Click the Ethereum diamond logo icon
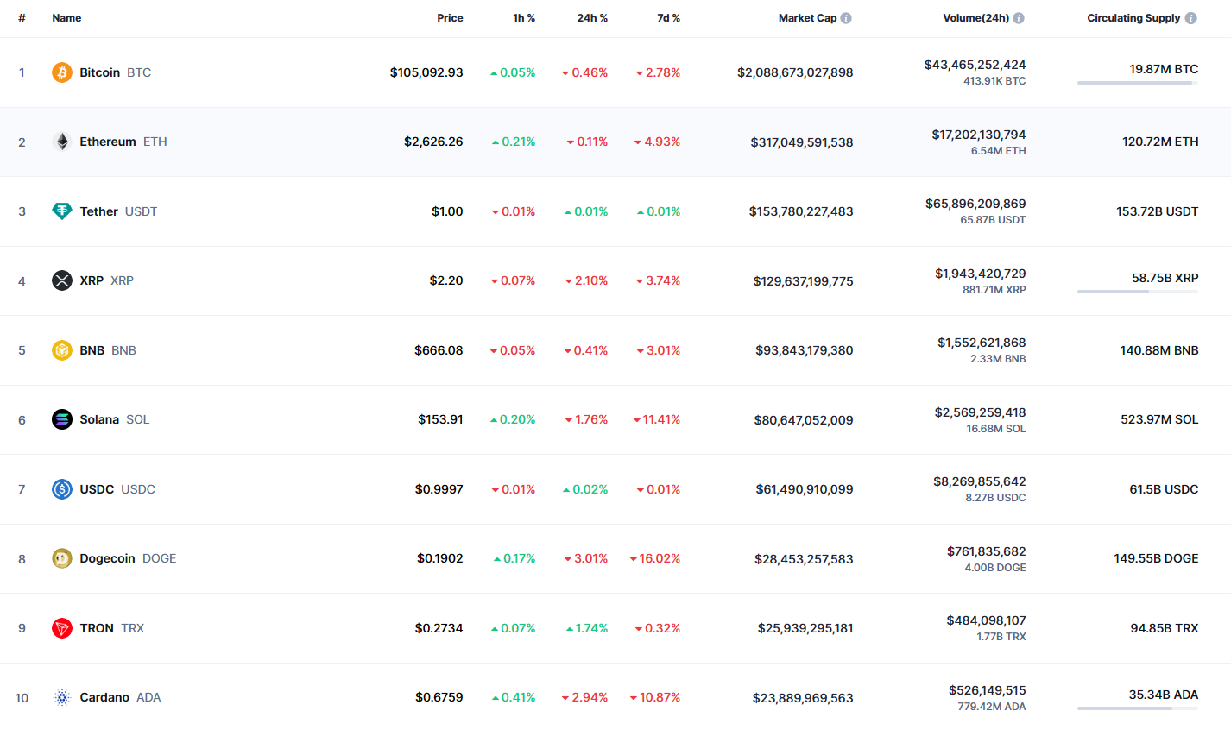 point(61,142)
